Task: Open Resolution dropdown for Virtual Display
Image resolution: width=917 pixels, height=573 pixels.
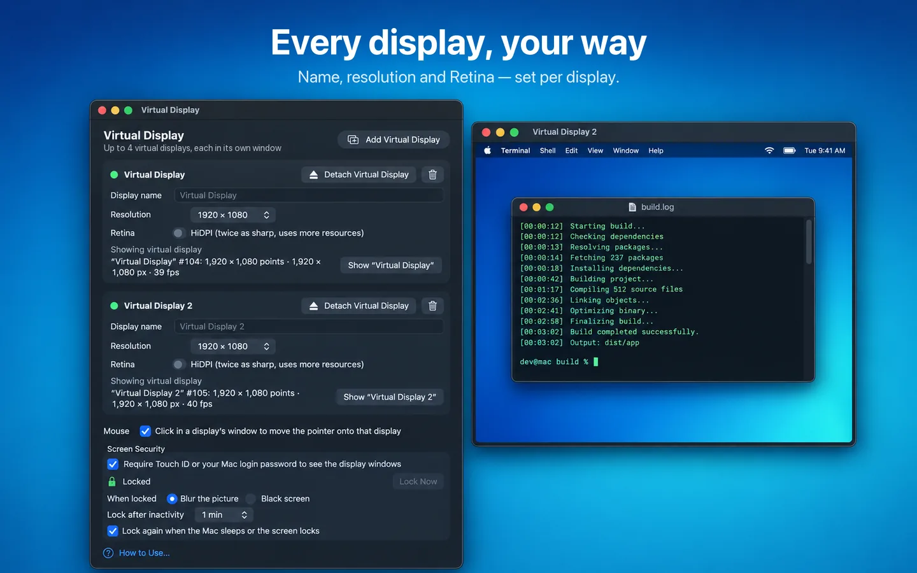Action: tap(233, 215)
